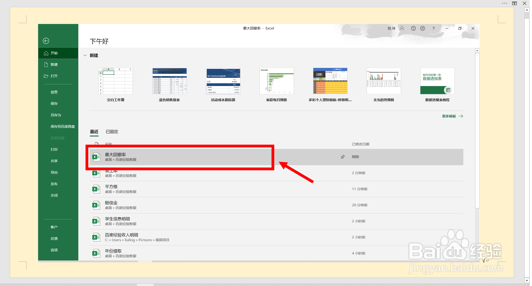Click the outer window's scroll down arrow
Screen dimensions: 532x286
click(x=527, y=280)
